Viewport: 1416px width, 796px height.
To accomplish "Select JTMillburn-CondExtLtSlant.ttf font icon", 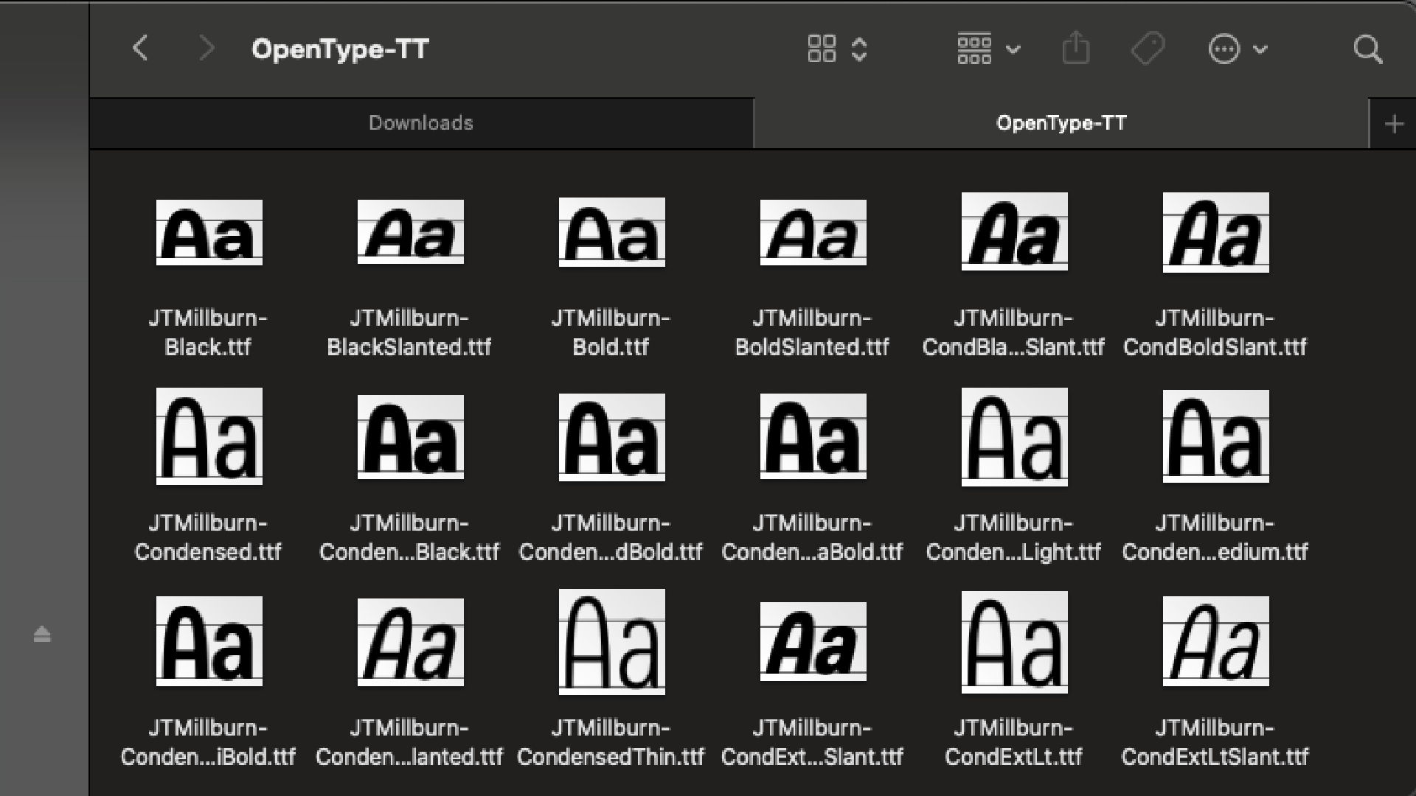I will (x=1216, y=641).
